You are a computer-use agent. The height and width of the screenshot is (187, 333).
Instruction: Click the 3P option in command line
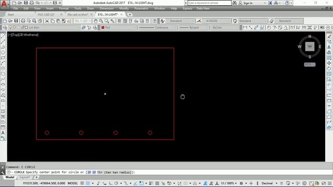tap(89, 172)
